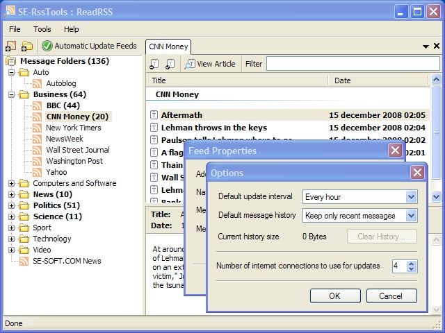The width and height of the screenshot is (445, 333).
Task: Click the Filter text field
Action: click(353, 63)
